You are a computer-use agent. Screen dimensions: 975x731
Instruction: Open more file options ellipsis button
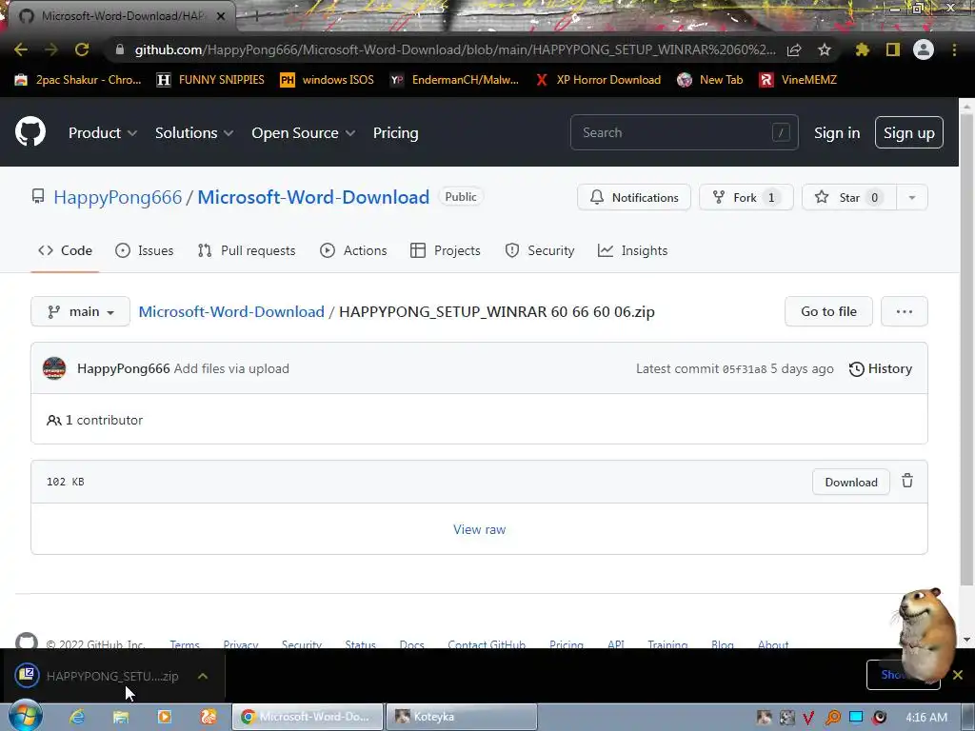(905, 311)
